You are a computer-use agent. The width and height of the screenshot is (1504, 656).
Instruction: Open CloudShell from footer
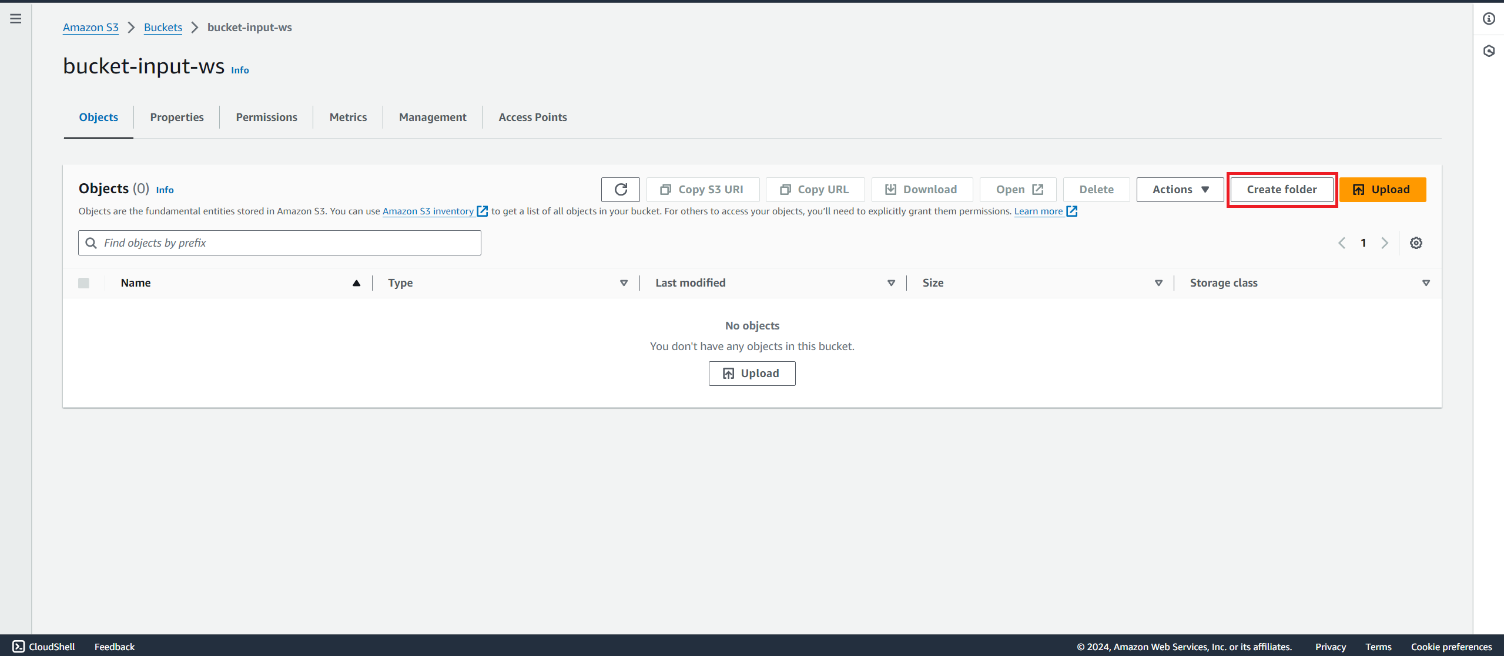click(44, 647)
